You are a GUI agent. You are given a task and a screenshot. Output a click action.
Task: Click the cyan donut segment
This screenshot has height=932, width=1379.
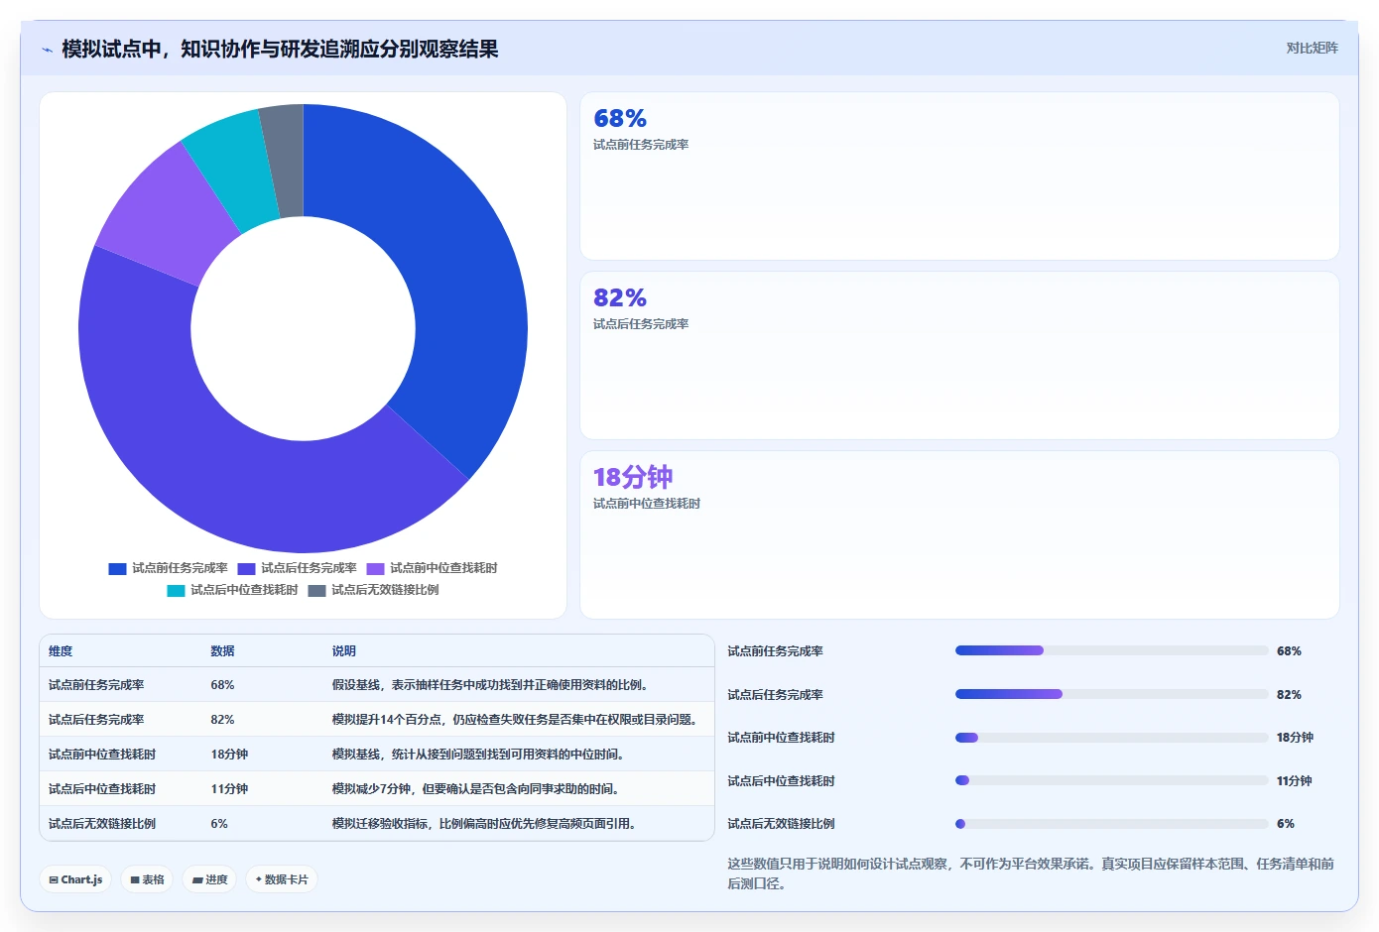[x=231, y=164]
